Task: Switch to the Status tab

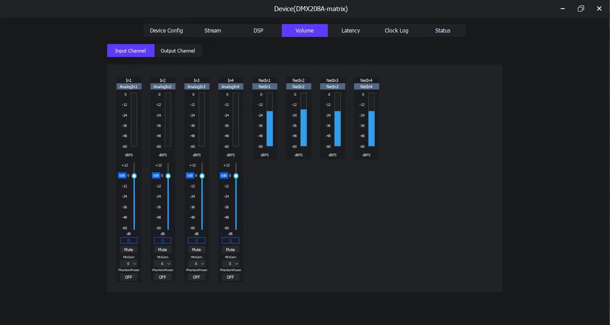Action: click(443, 30)
